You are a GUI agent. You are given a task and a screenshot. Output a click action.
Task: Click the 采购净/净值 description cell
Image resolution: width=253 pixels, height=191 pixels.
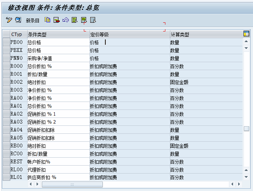pos(59,58)
